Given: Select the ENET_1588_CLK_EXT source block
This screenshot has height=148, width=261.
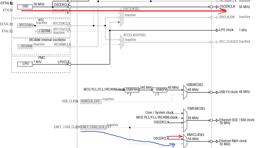Looking at the screenshot, I should pyautogui.click(x=93, y=127).
